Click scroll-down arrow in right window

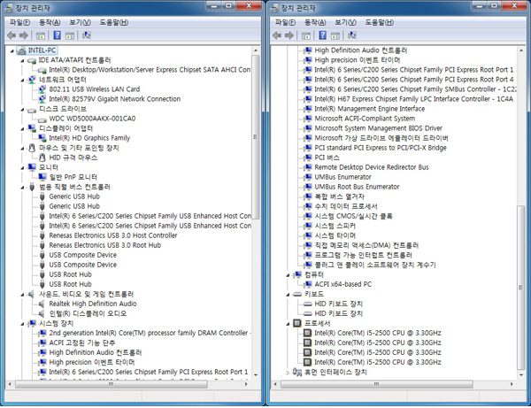[521, 375]
